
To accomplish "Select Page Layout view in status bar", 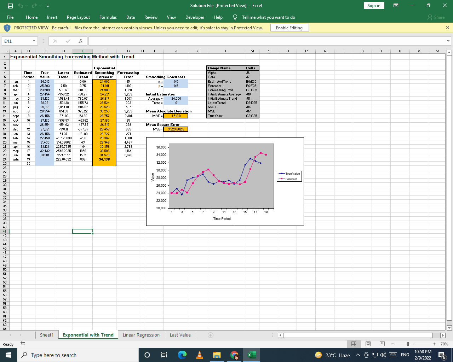I will tap(368, 344).
